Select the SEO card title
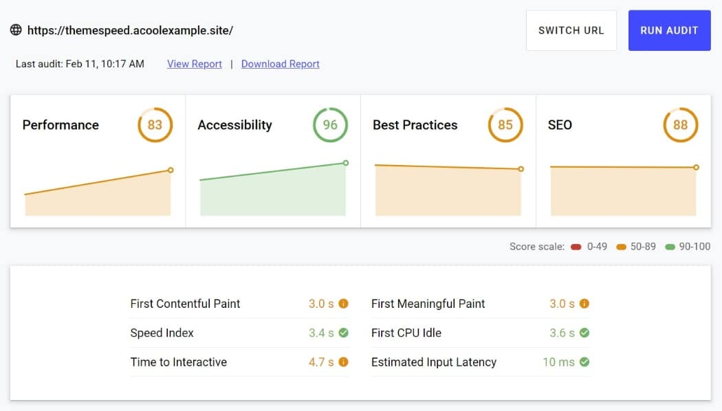The height and width of the screenshot is (411, 722). [x=560, y=125]
